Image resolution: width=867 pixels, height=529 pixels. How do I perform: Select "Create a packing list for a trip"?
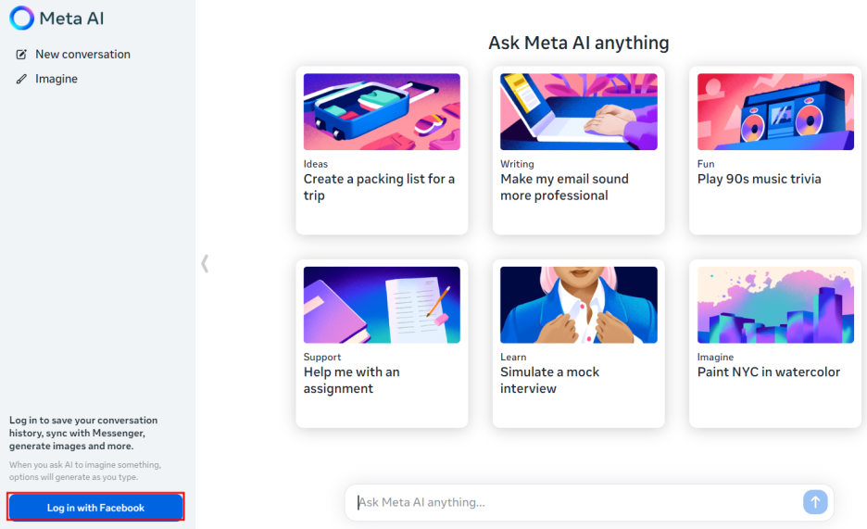(380, 187)
